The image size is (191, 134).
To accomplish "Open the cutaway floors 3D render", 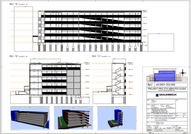I will (73, 118).
